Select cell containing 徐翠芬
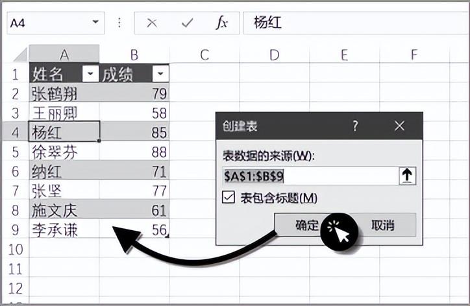Screen dimensions: 470x306 point(64,152)
